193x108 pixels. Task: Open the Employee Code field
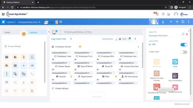tap(63, 56)
